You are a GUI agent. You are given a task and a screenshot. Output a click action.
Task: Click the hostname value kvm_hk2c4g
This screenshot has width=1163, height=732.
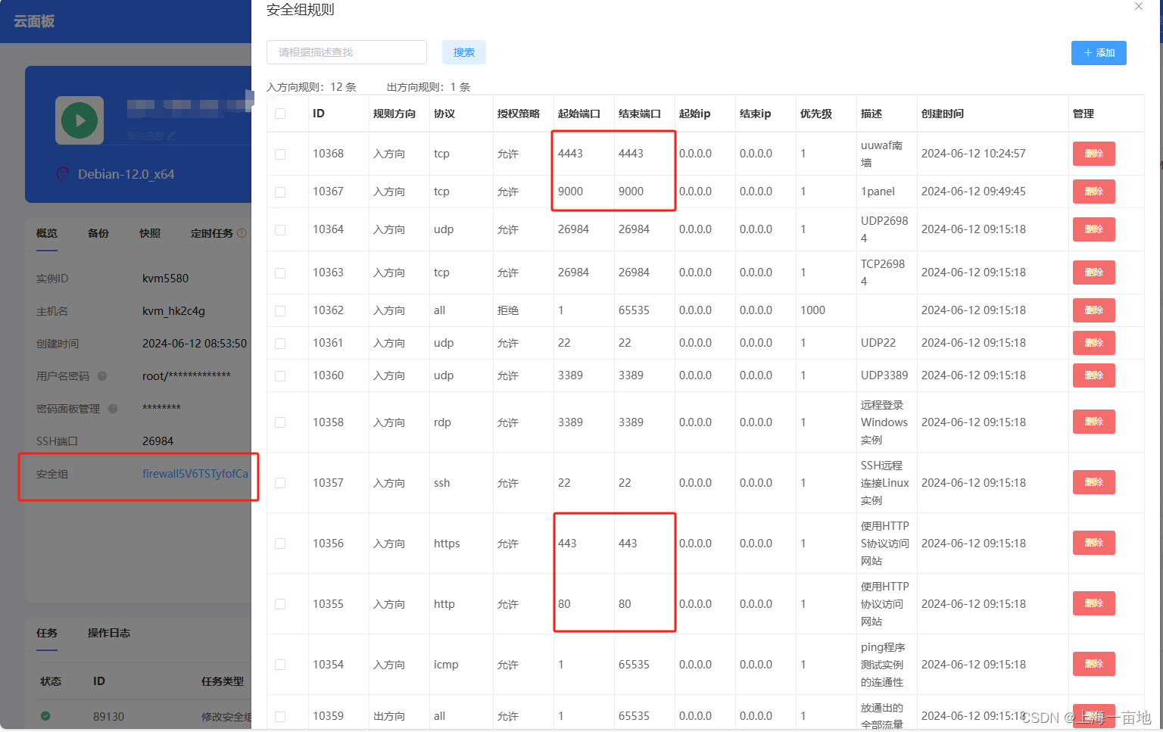pos(173,311)
